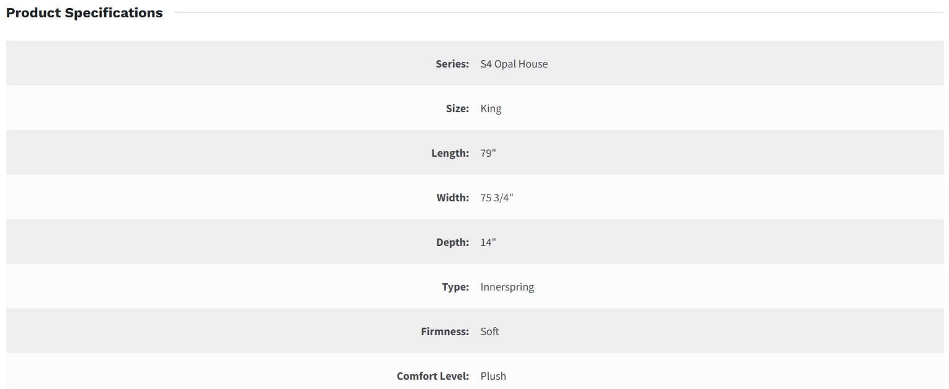Screen dimensions: 949x389
Task: Click the 75 3/4" width value
Action: coord(497,198)
